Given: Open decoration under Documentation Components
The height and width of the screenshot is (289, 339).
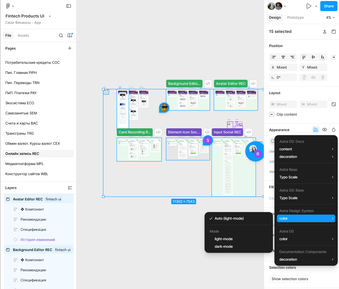Looking at the screenshot, I should [306, 259].
